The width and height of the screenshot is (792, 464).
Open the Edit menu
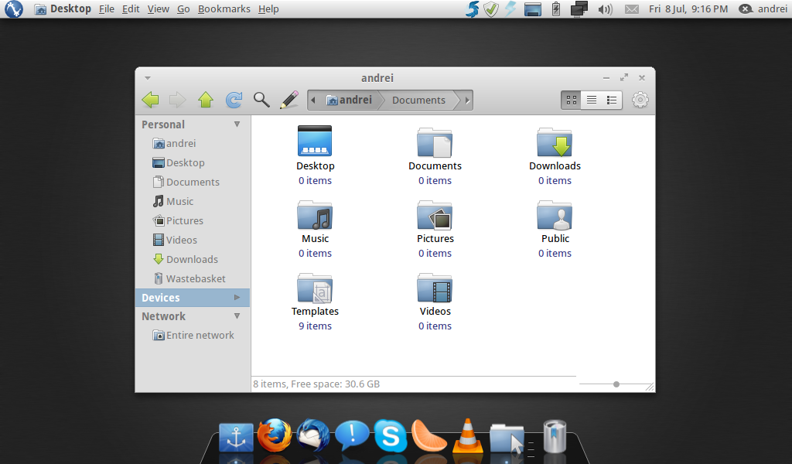pos(130,9)
